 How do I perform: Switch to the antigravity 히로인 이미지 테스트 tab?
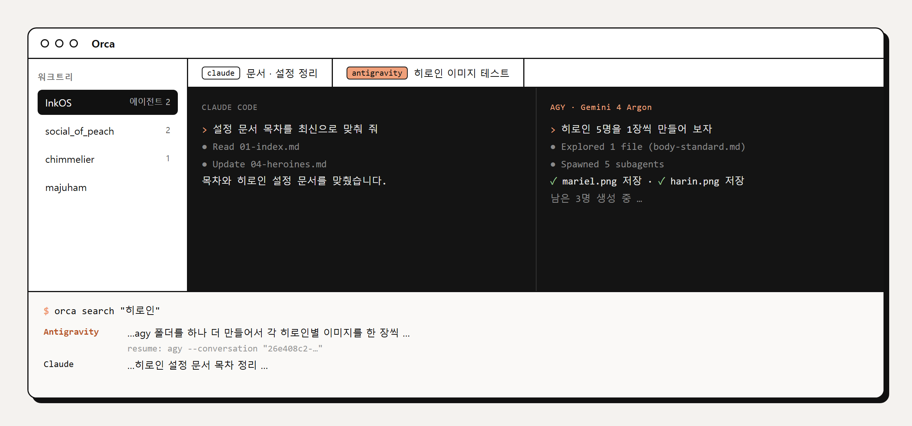[428, 73]
